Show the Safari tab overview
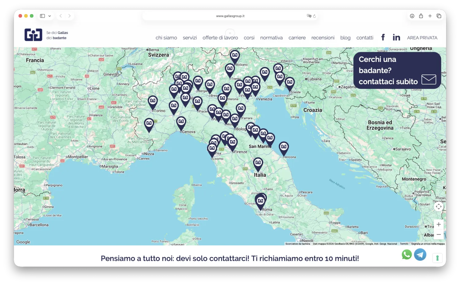 (439, 16)
